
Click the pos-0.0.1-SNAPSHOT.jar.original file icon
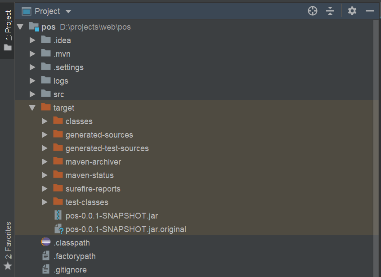57,229
